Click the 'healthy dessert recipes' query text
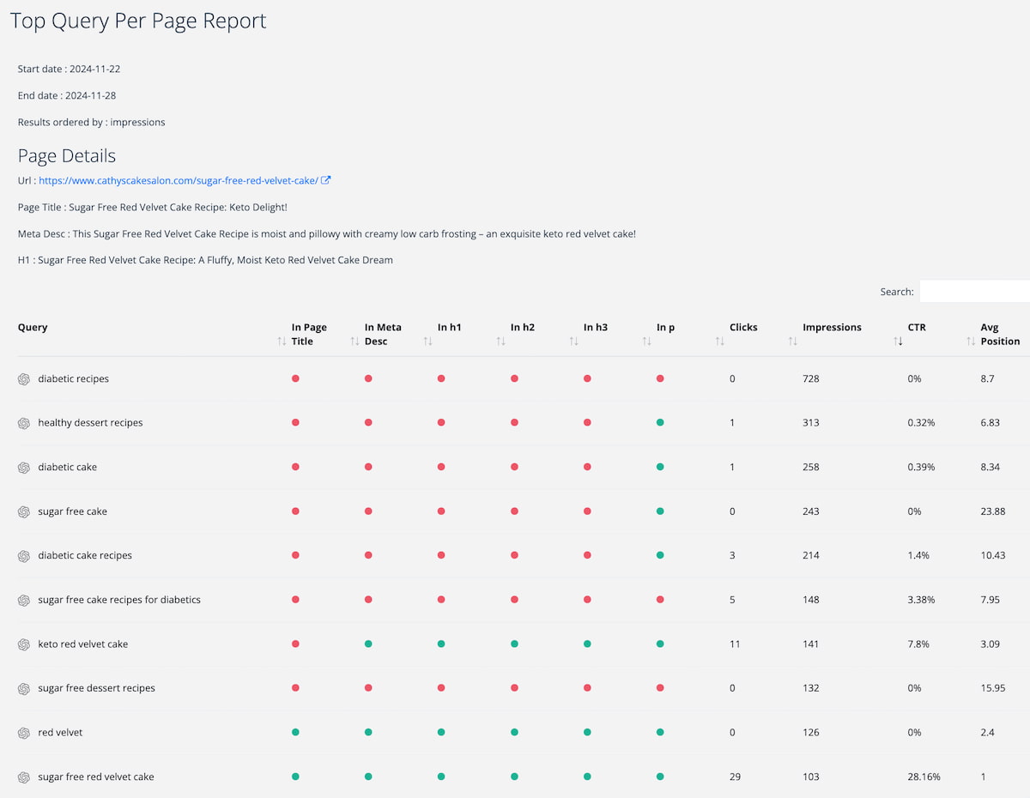Image resolution: width=1030 pixels, height=798 pixels. point(91,423)
